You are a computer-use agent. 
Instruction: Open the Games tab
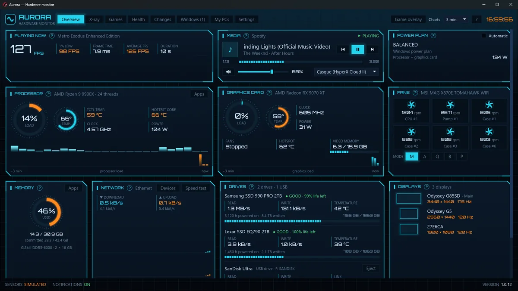[x=116, y=19]
